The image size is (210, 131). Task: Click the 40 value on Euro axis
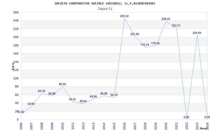[x=17, y=103]
